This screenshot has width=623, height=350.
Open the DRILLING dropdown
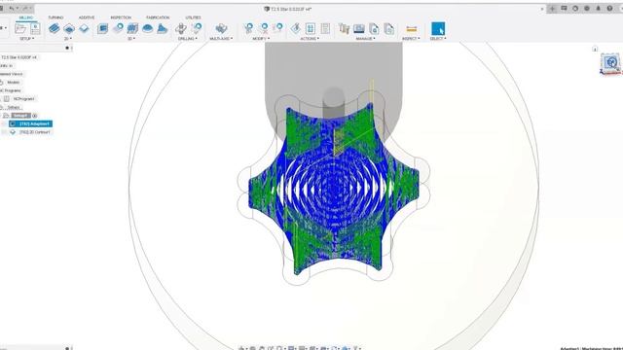pos(188,39)
